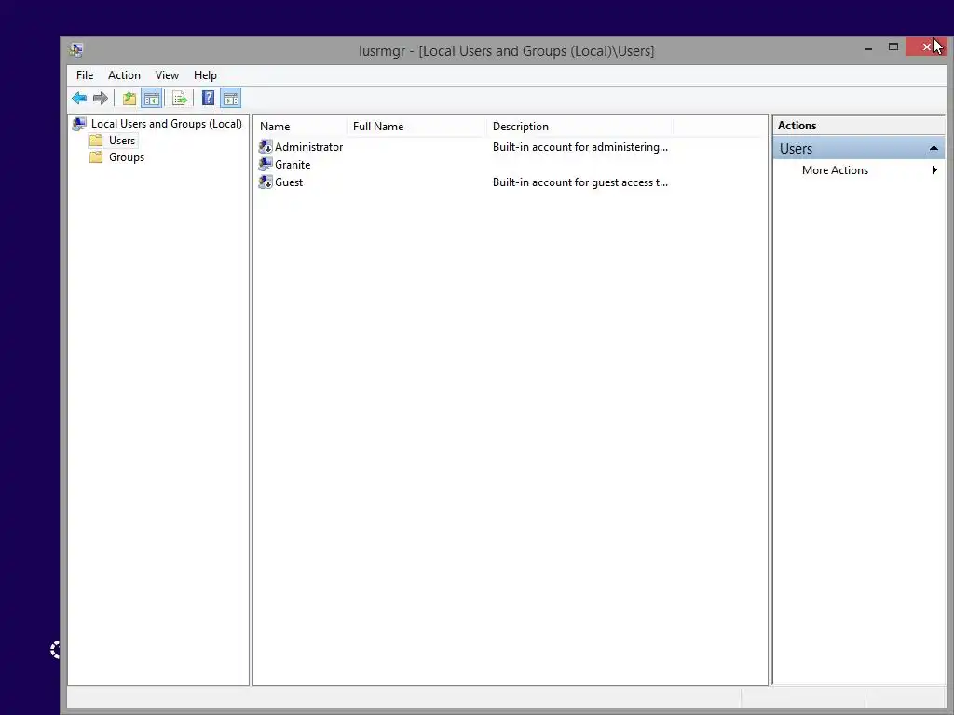The height and width of the screenshot is (715, 954).
Task: Click More Actions in Actions pane
Action: point(835,170)
